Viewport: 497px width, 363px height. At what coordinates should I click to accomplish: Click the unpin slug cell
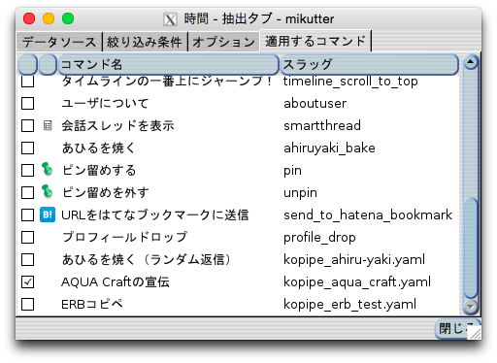(x=300, y=193)
